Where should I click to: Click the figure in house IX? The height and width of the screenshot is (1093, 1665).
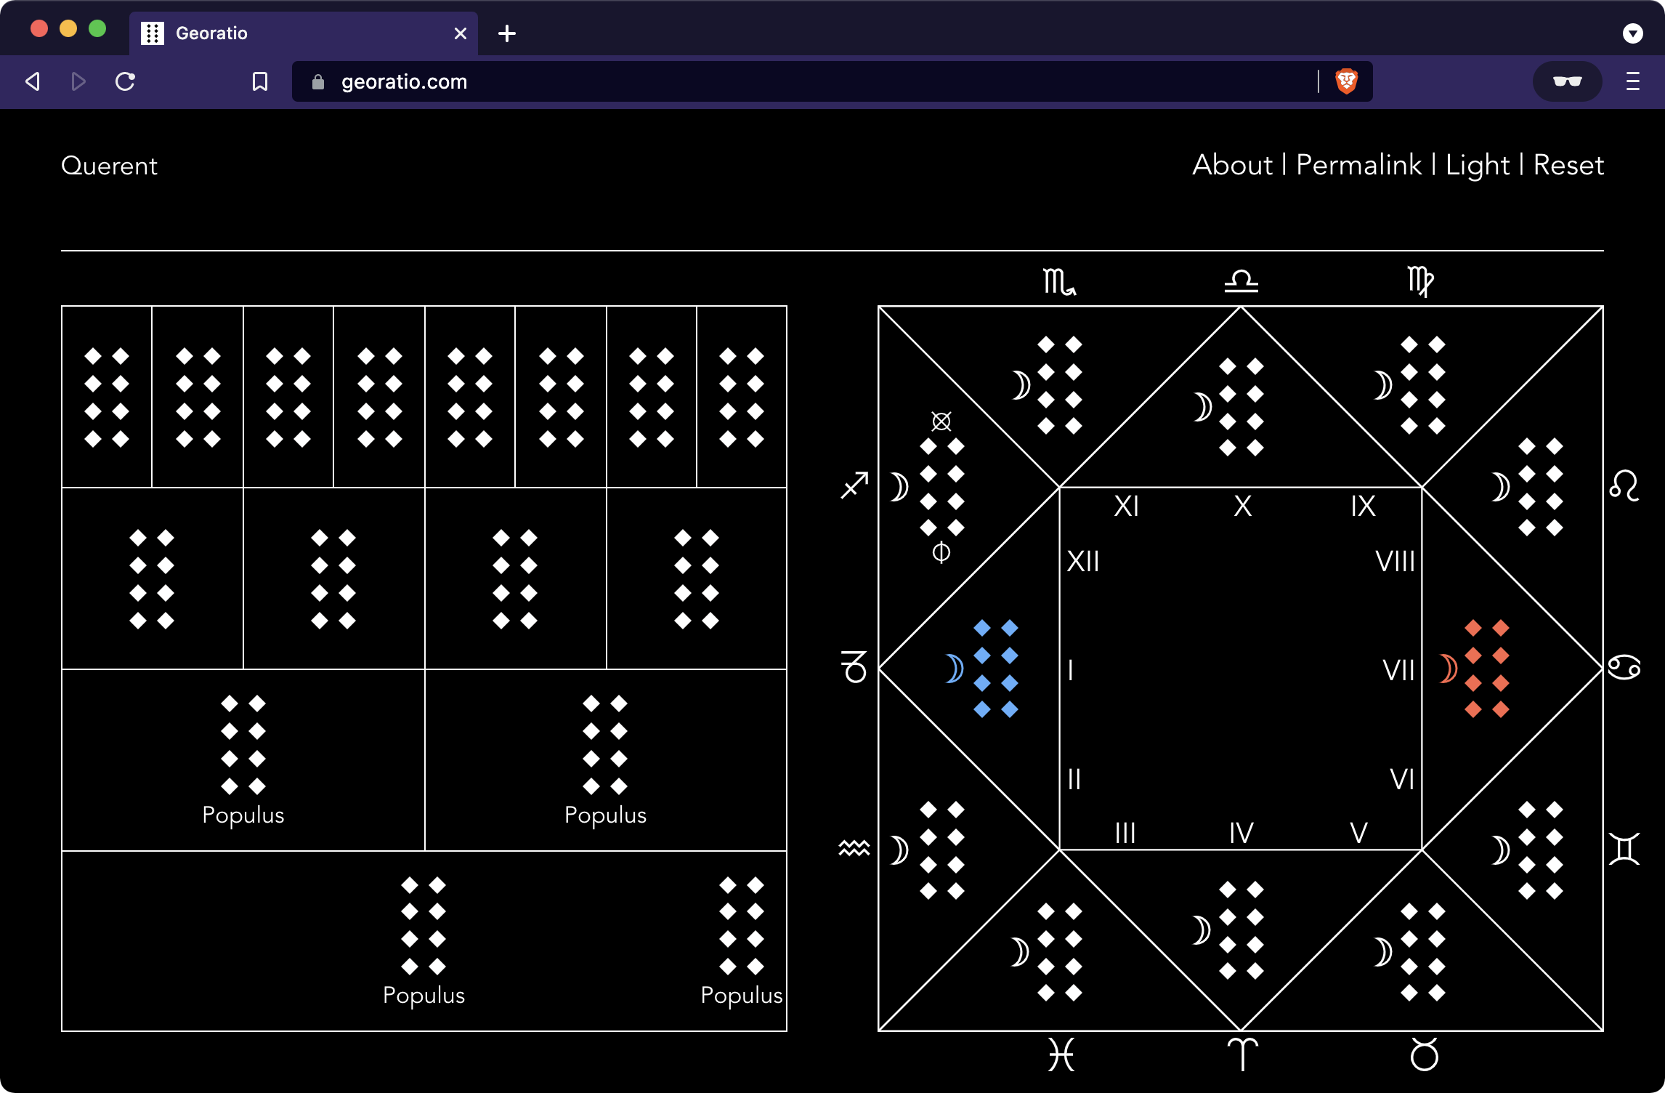[x=1423, y=385]
